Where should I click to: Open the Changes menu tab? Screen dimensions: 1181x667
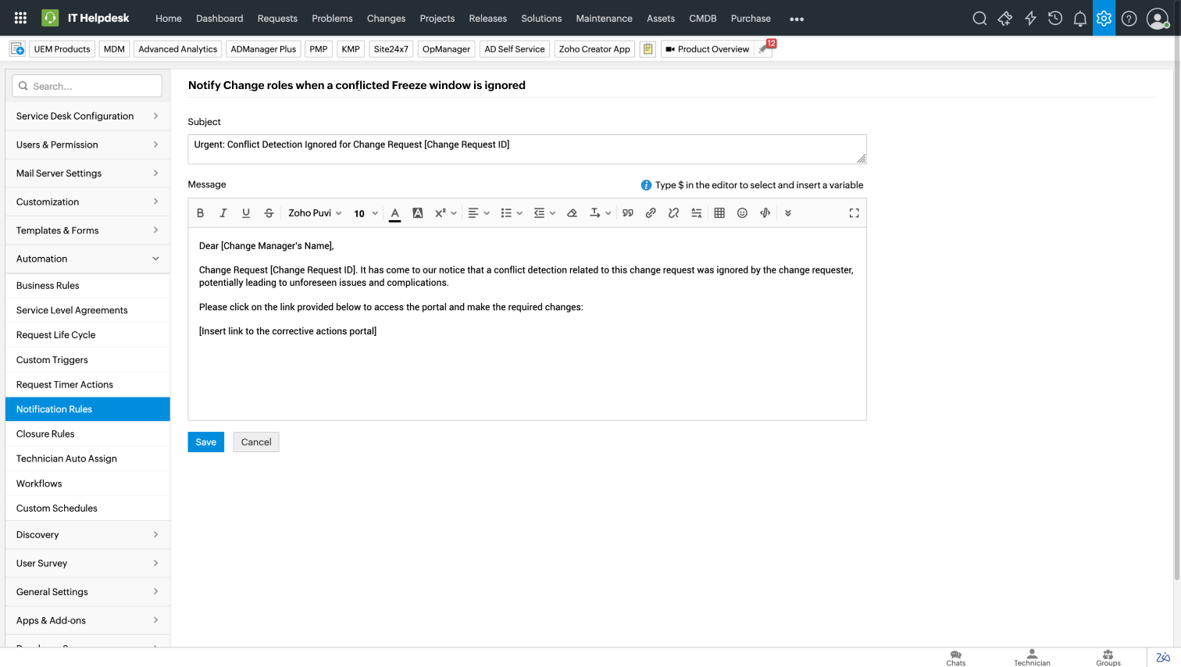tap(386, 19)
